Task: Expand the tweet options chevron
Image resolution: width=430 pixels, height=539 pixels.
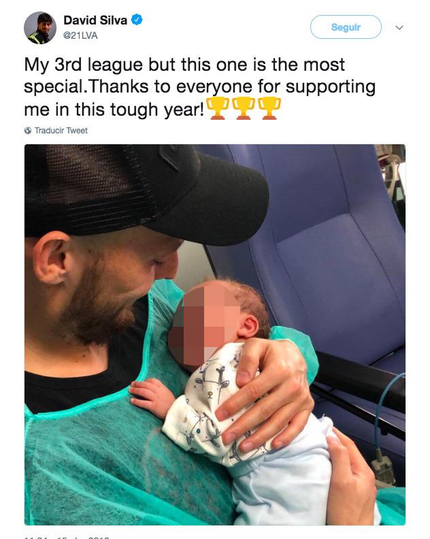Action: point(399,27)
